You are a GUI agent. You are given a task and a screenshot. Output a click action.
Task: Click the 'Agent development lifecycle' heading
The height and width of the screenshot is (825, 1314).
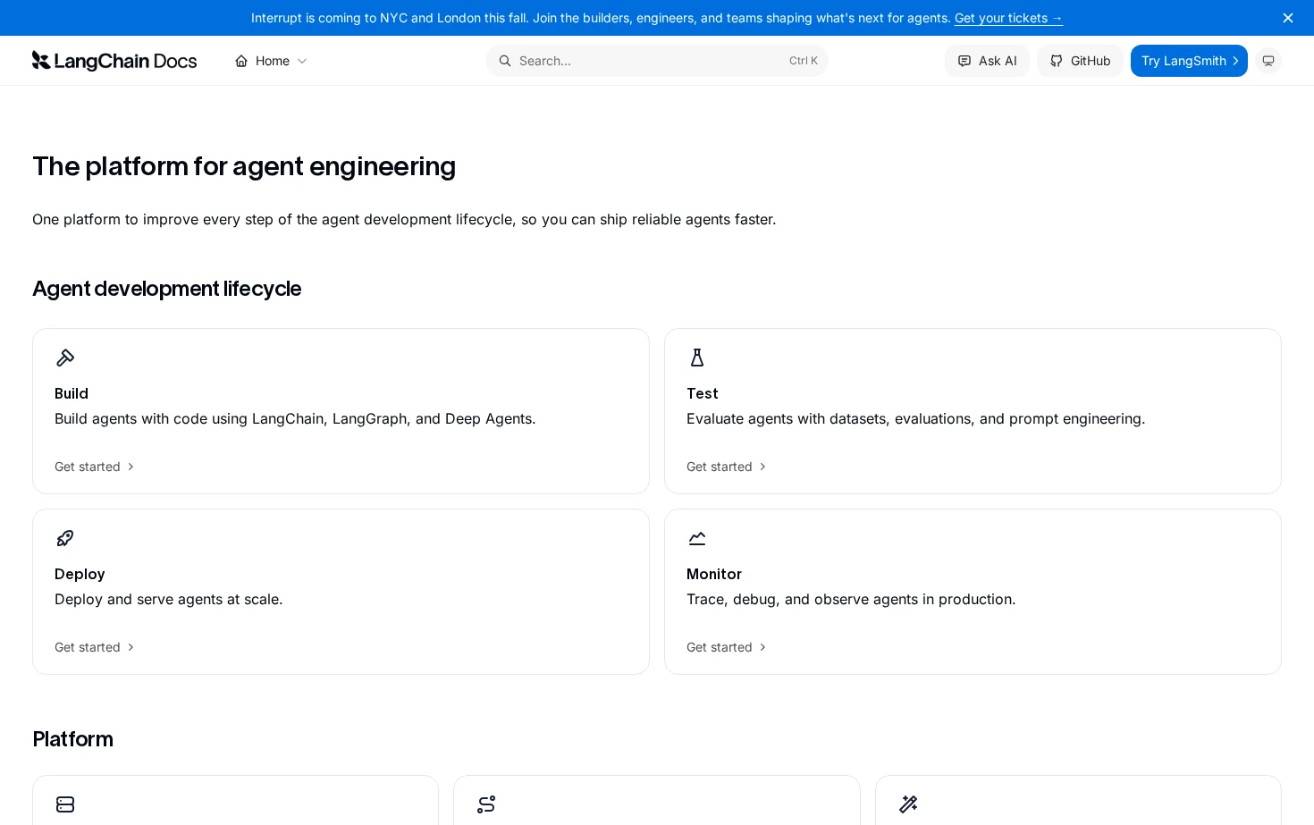(167, 289)
